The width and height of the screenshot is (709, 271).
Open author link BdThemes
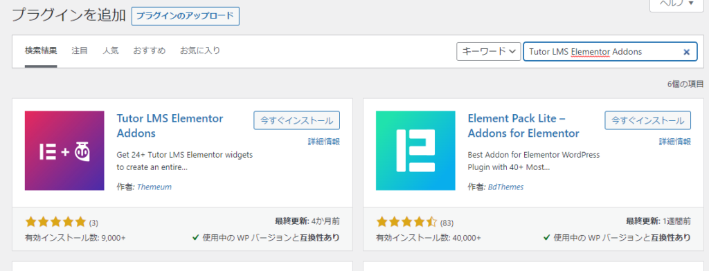[505, 187]
